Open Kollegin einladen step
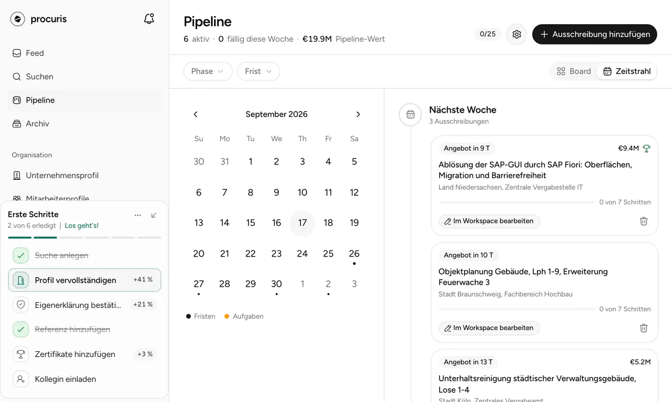The height and width of the screenshot is (402, 672). point(85,379)
